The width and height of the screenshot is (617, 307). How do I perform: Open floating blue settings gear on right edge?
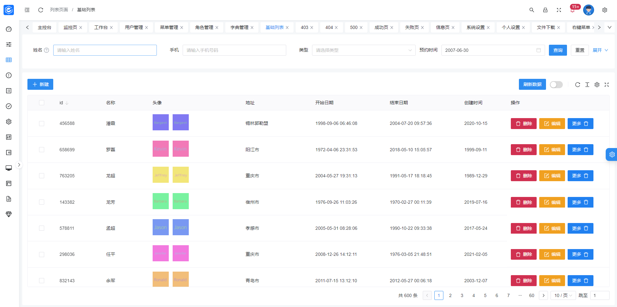coord(612,154)
